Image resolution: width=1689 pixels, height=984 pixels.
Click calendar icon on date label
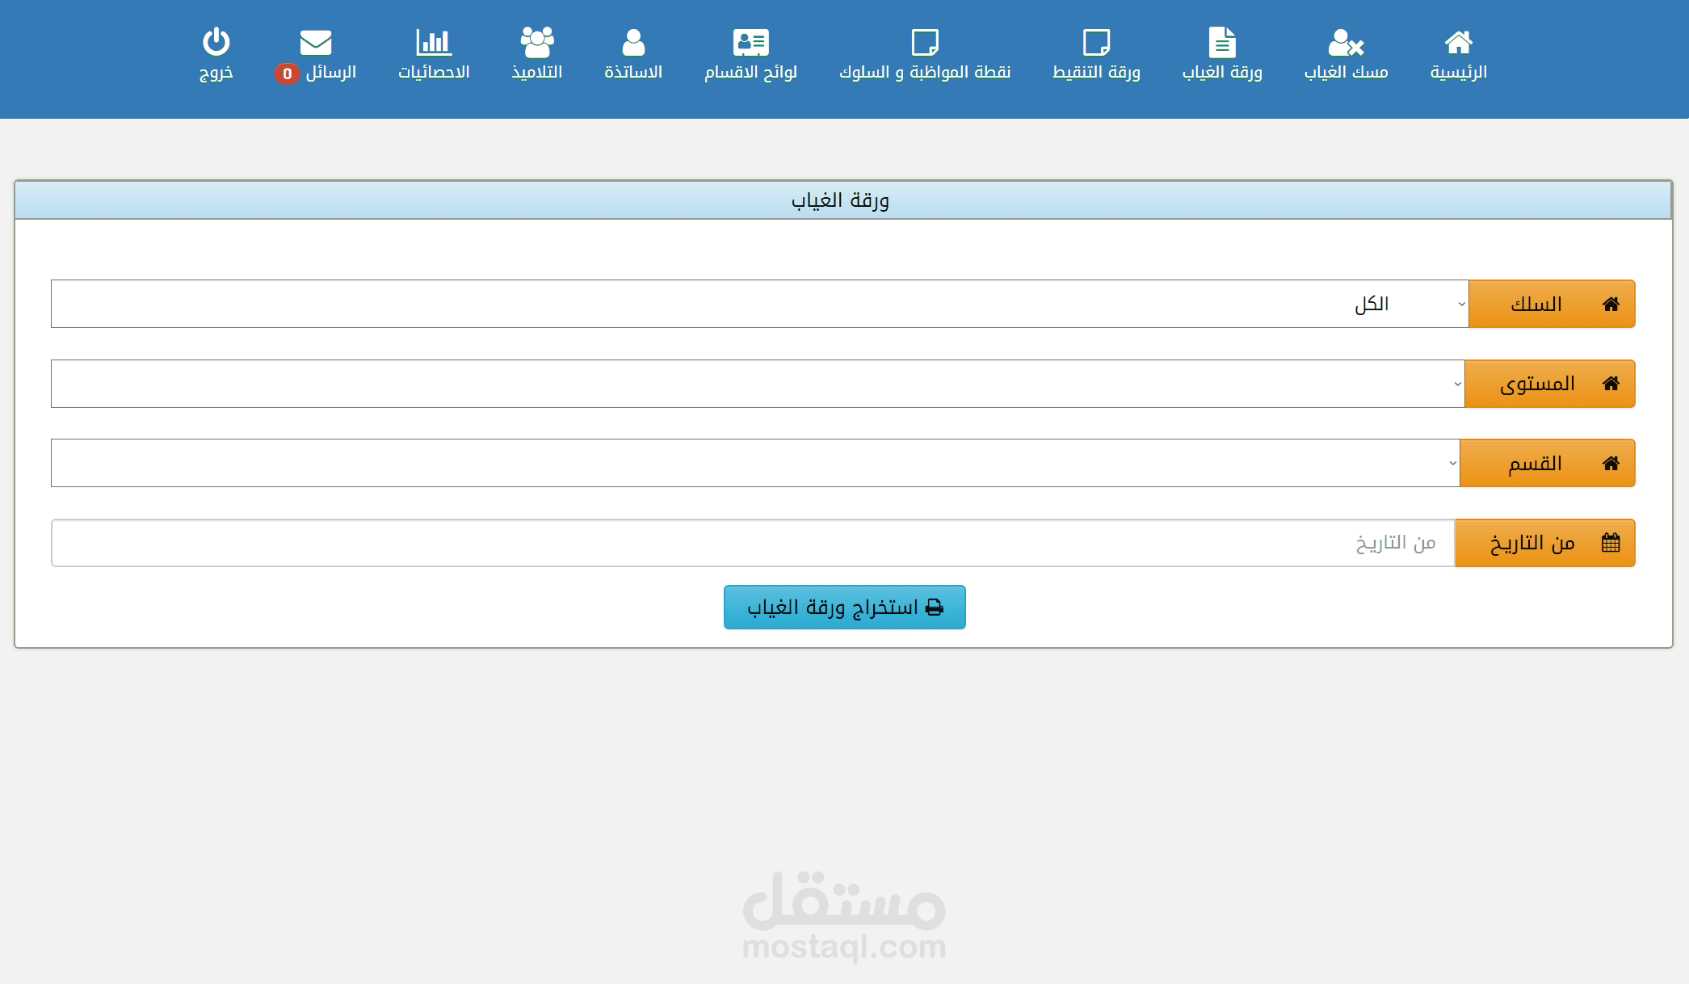(x=1611, y=543)
